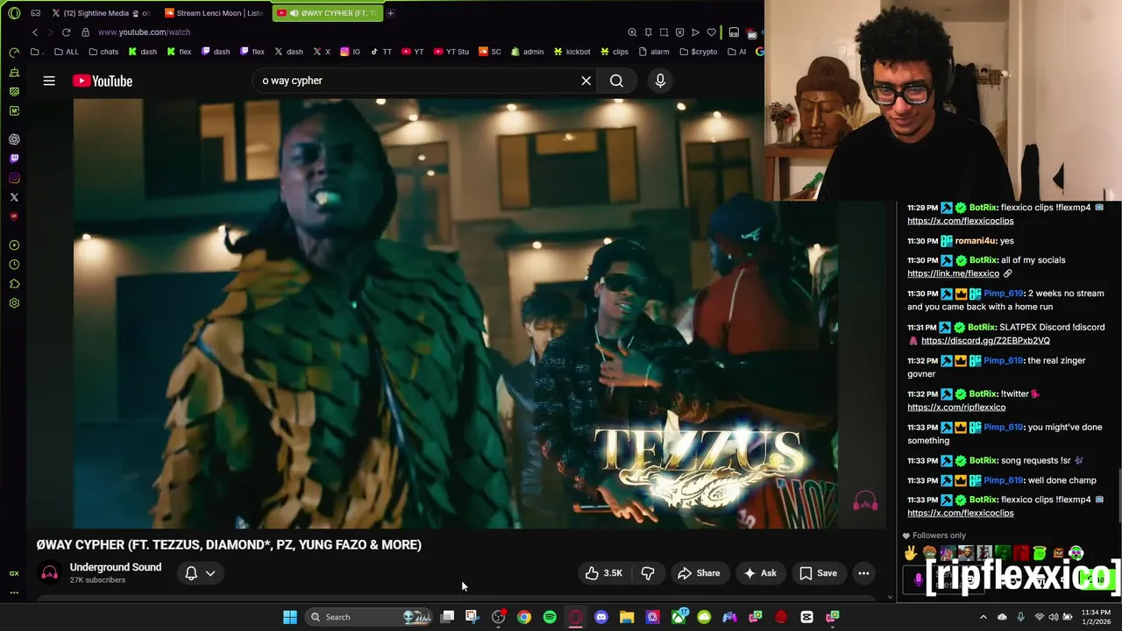Clear the YouTube search box text

coord(586,81)
